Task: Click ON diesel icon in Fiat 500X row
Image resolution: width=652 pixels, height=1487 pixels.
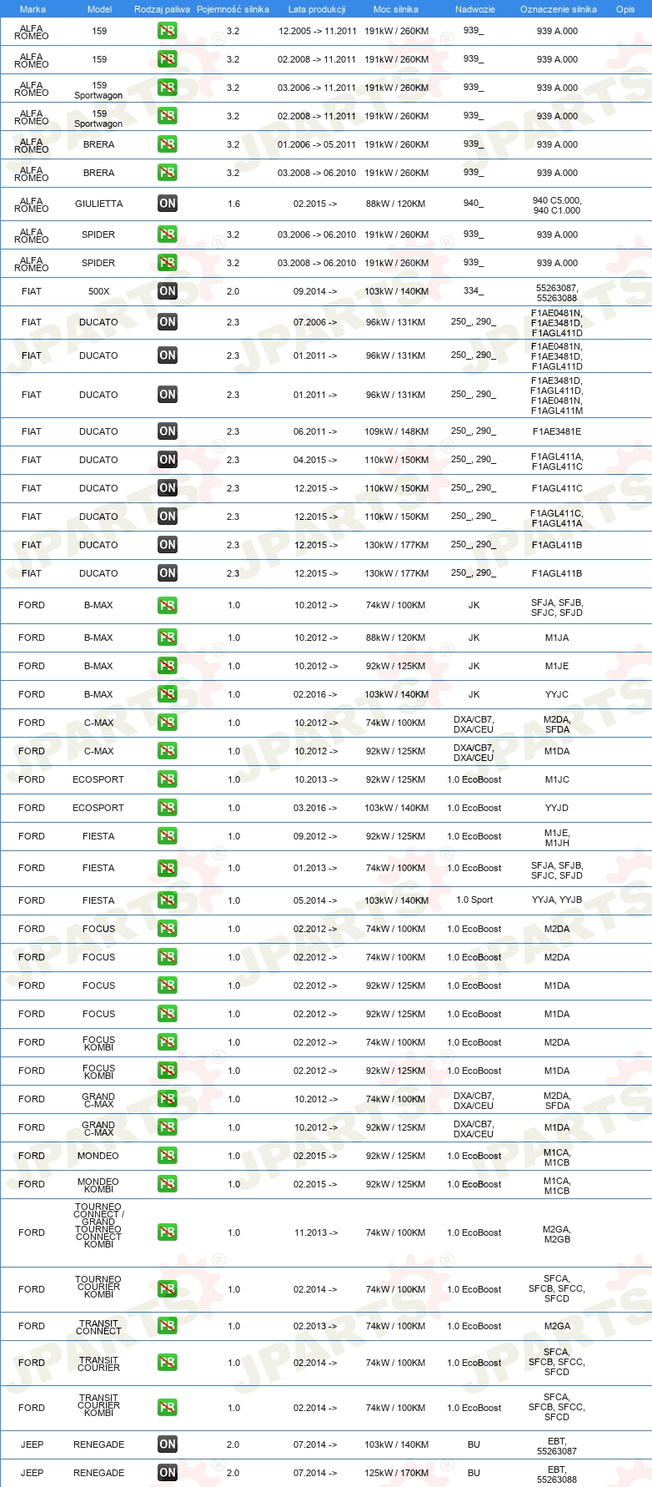Action: tap(168, 291)
